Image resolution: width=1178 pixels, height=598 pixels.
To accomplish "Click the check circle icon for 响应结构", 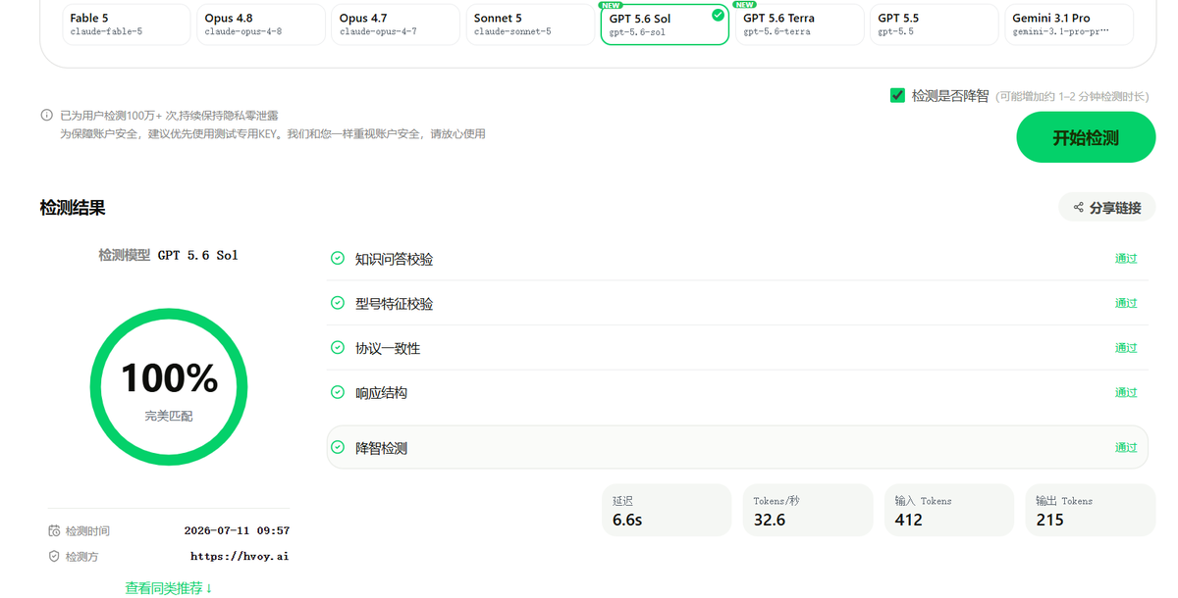I will [338, 393].
